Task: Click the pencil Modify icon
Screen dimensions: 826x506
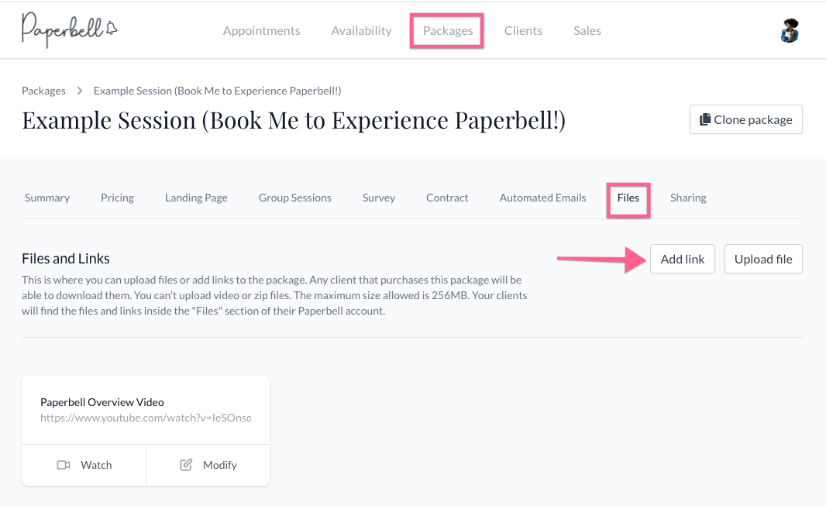Action: [186, 465]
